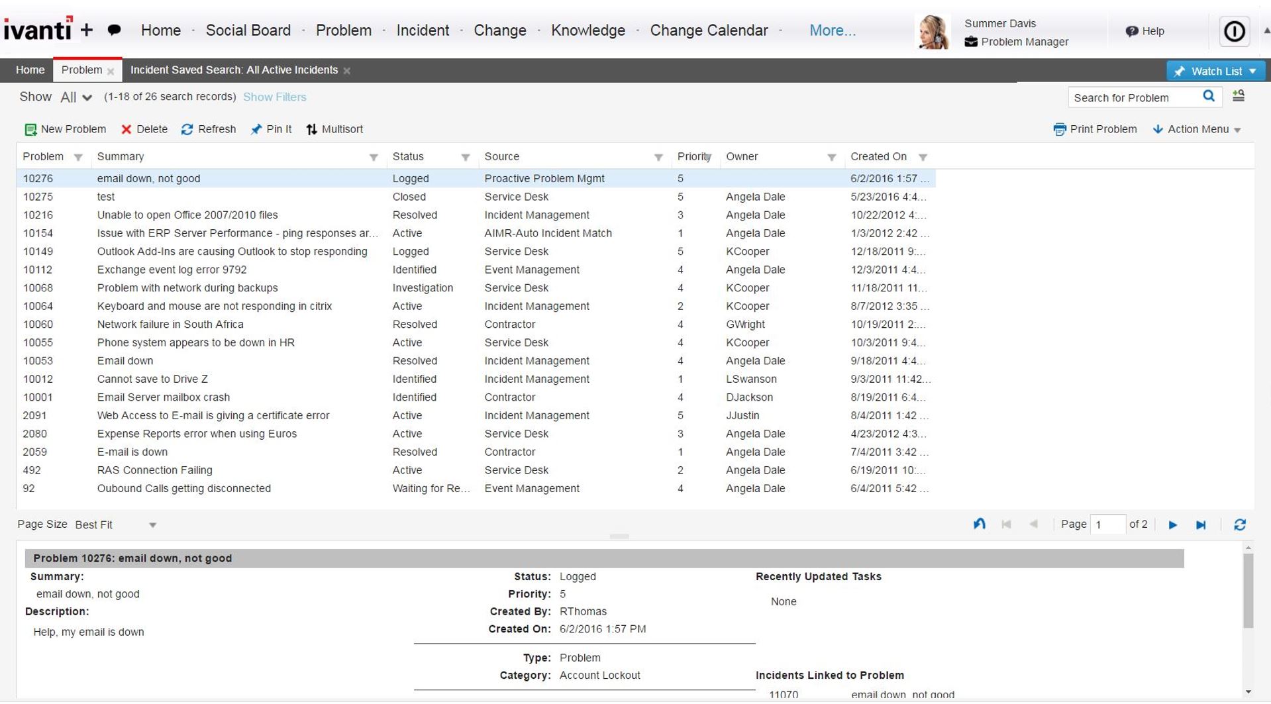Click Print Problem
Screen dimensions: 1271x704
(x=1095, y=129)
